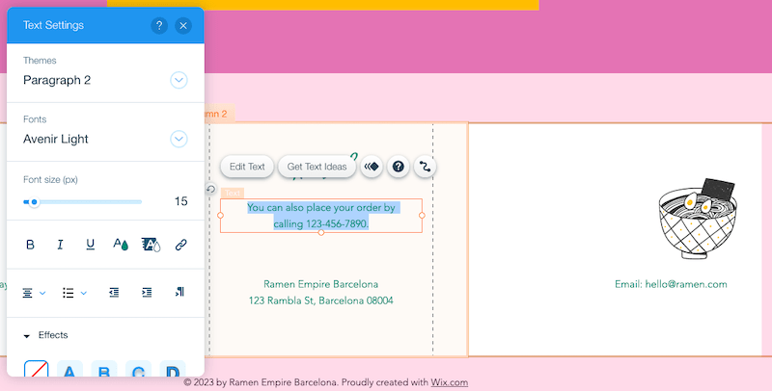Click the Edit Text button
This screenshot has height=391, width=772.
[247, 167]
